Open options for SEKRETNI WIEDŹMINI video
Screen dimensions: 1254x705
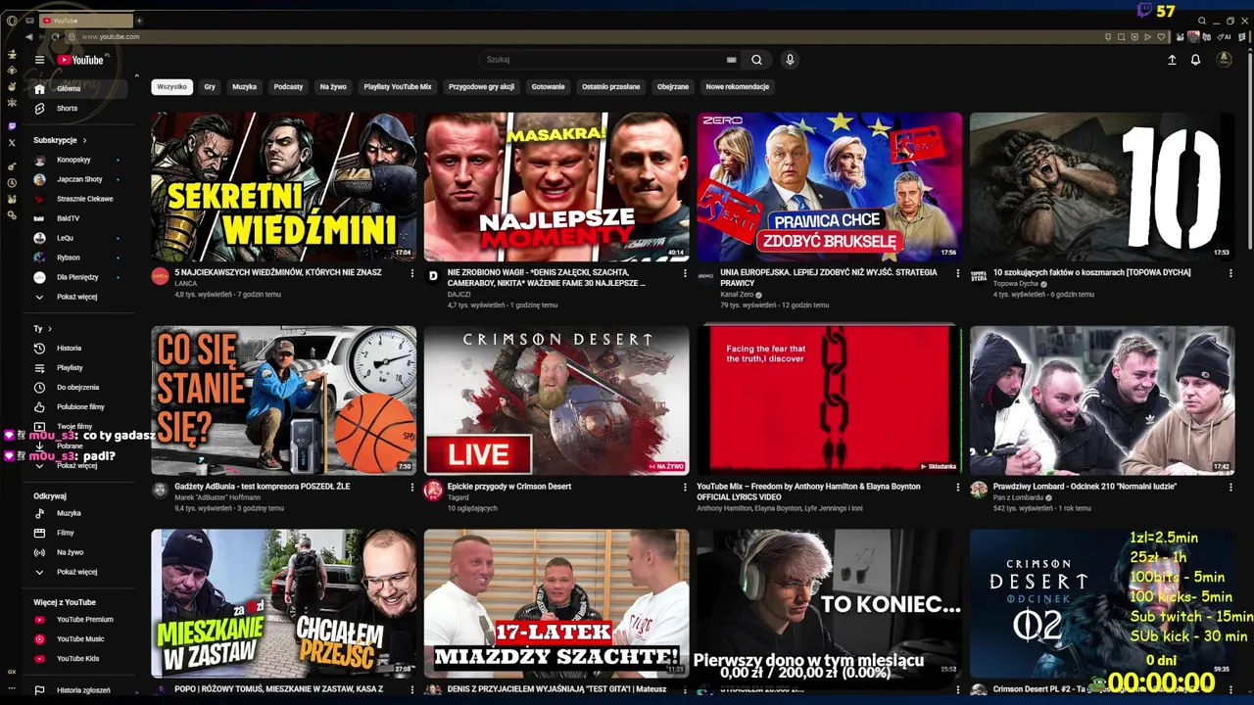(x=411, y=273)
